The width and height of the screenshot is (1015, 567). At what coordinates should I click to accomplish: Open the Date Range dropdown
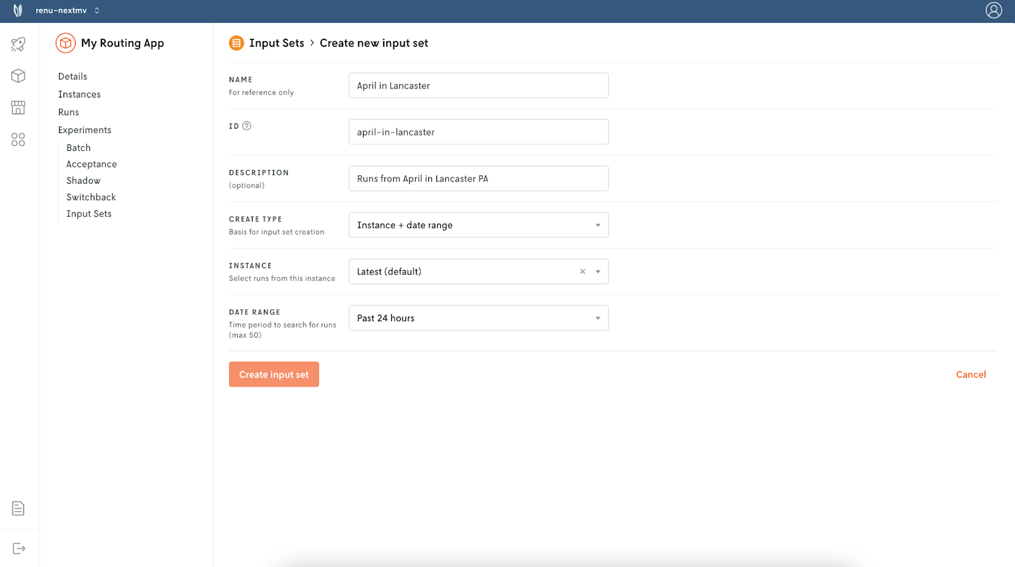[x=478, y=318]
